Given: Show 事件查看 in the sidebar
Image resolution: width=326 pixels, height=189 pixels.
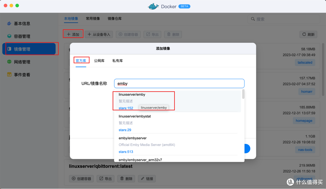Looking at the screenshot, I should coord(19,74).
